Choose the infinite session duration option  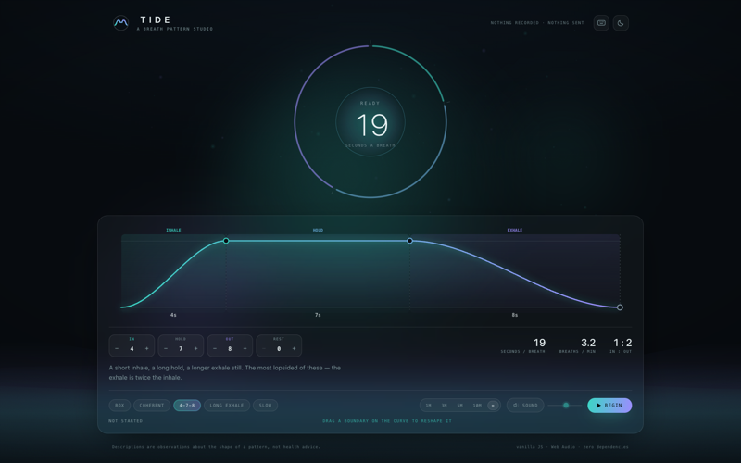pos(493,406)
